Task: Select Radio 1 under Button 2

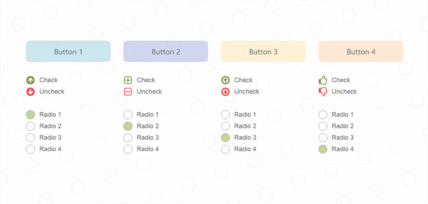Action: (128, 115)
